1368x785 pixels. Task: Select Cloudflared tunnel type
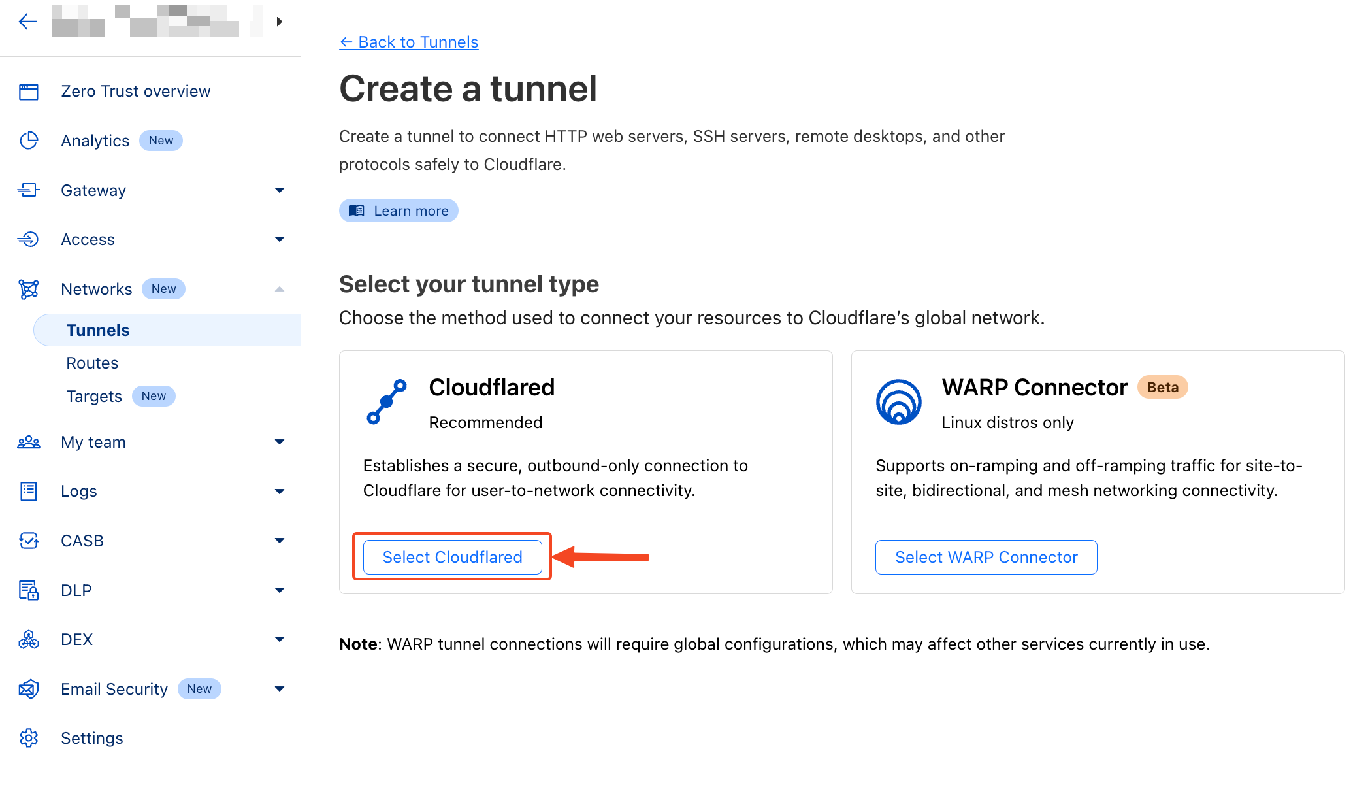[x=452, y=556]
